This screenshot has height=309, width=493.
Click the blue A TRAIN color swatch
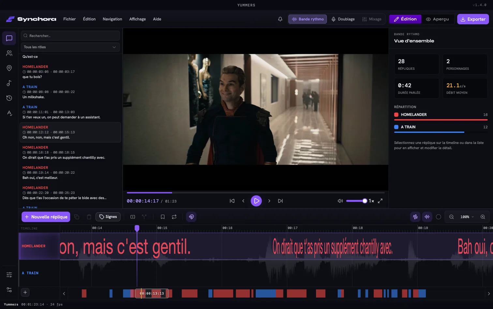396,127
